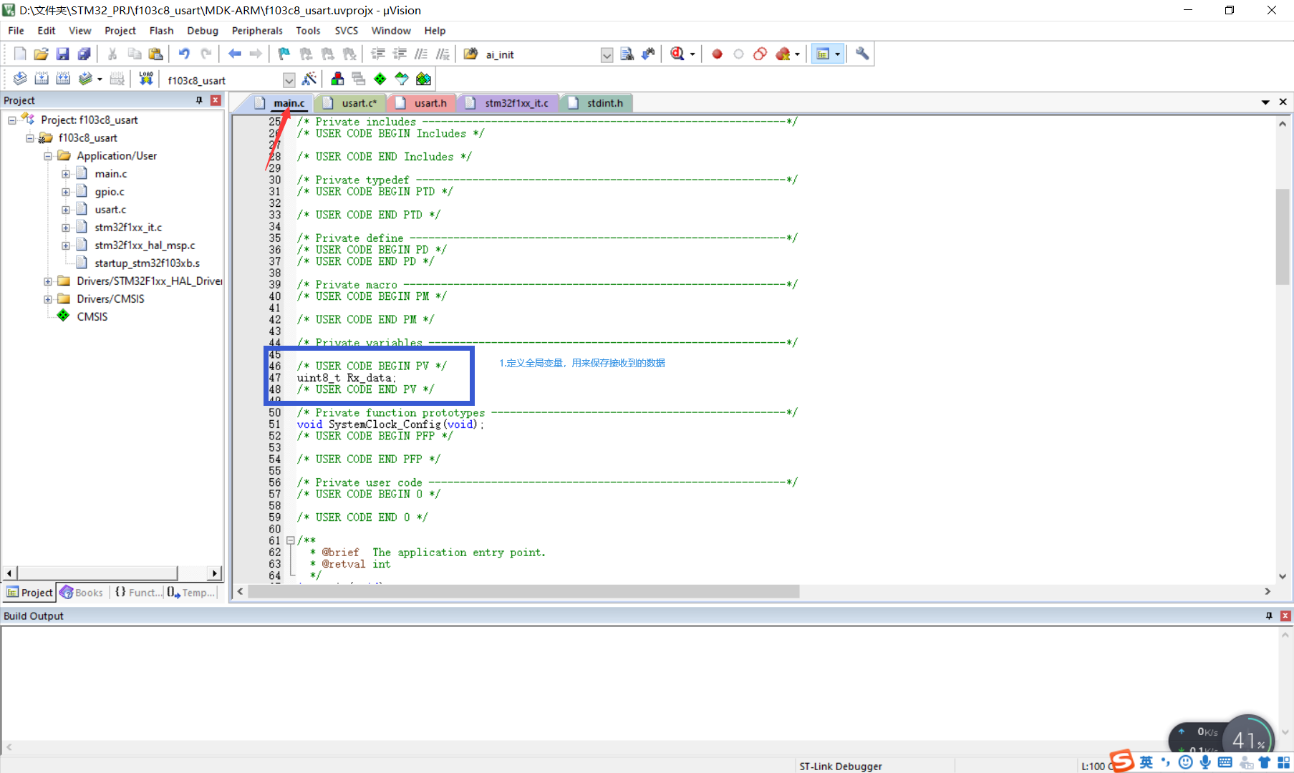Viewport: 1294px width, 773px height.
Task: Open Configuration wrench icon
Action: click(x=862, y=54)
